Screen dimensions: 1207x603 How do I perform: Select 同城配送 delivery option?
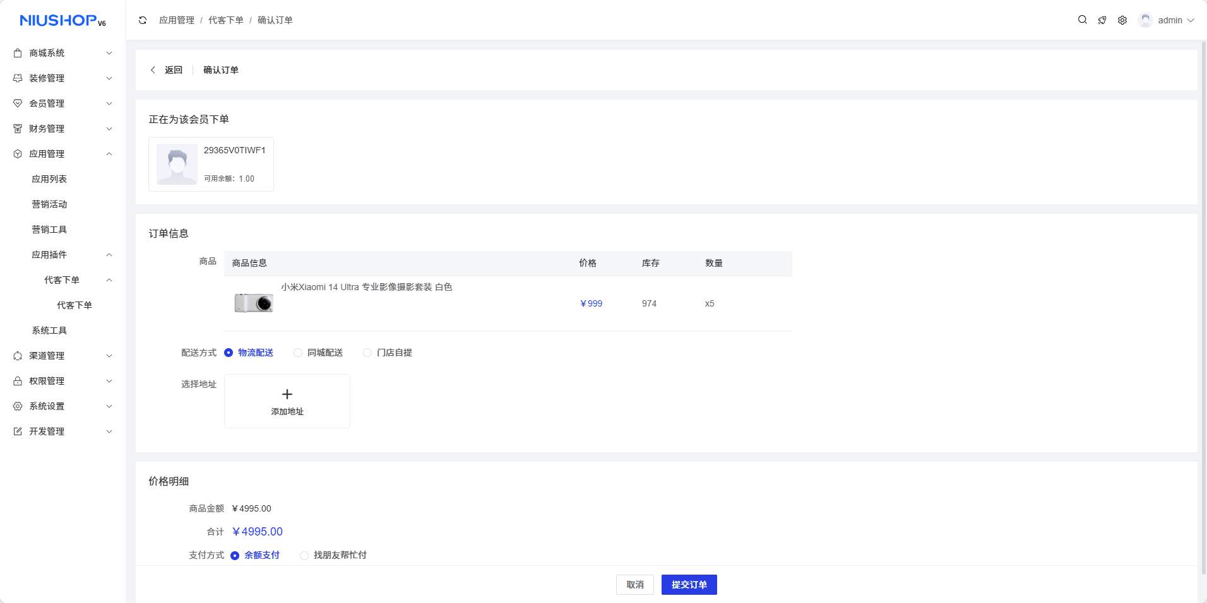tap(298, 353)
